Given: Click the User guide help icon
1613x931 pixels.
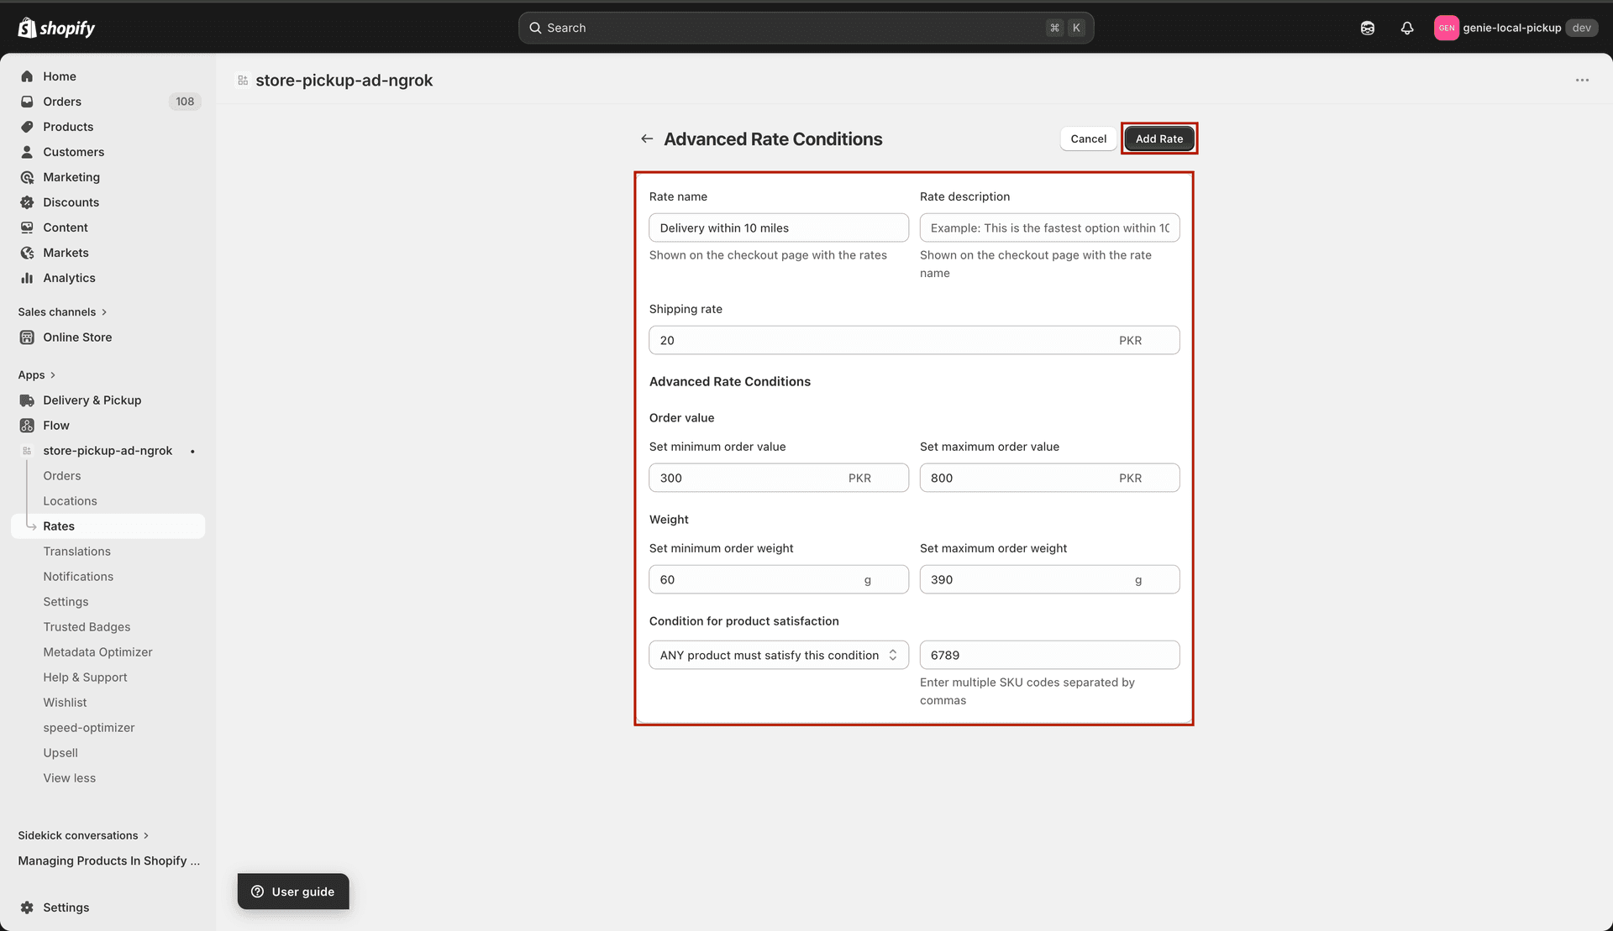Looking at the screenshot, I should point(258,892).
